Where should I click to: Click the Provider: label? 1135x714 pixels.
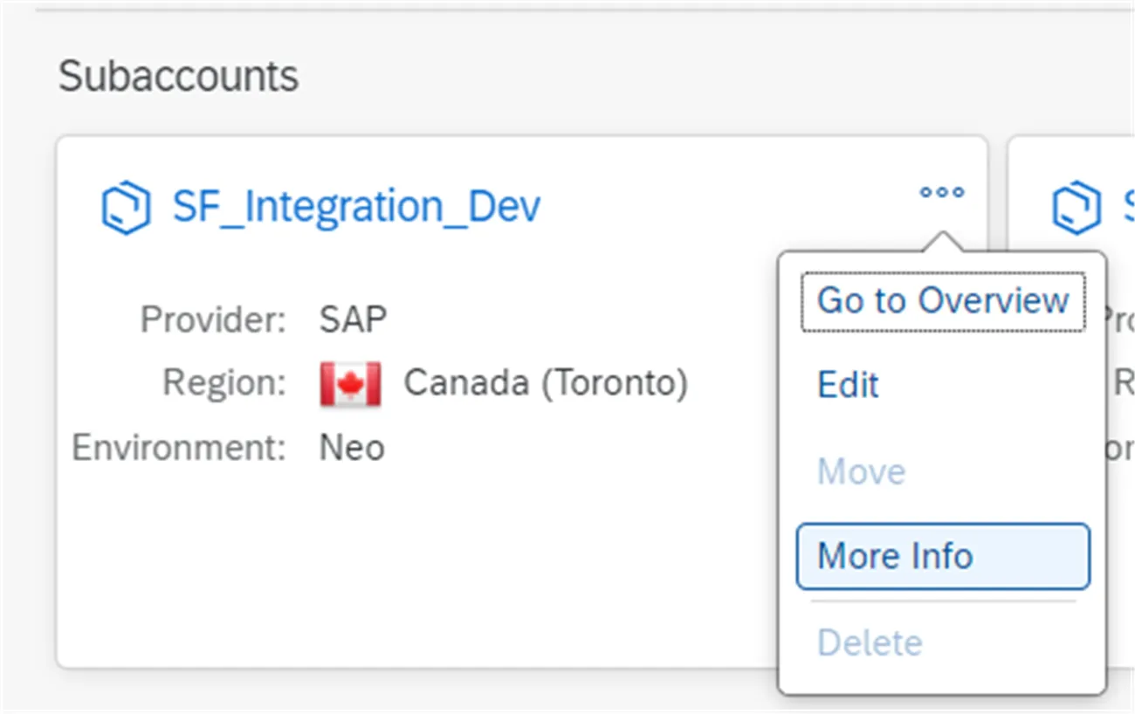tap(213, 319)
